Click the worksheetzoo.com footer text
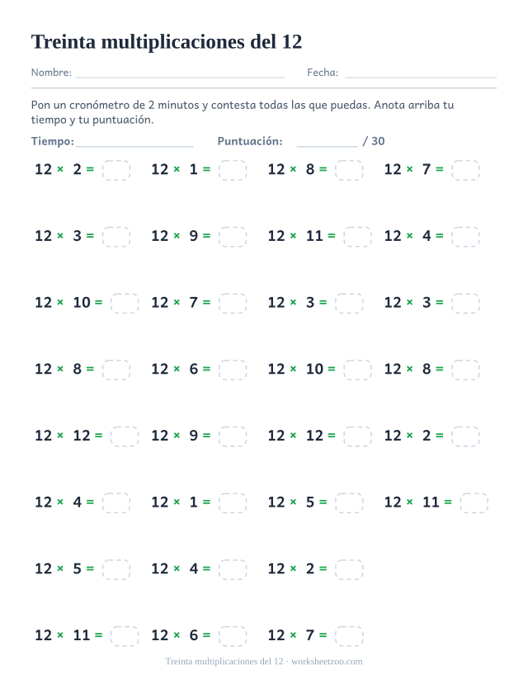Screen dimensions: 528x684 (327, 662)
